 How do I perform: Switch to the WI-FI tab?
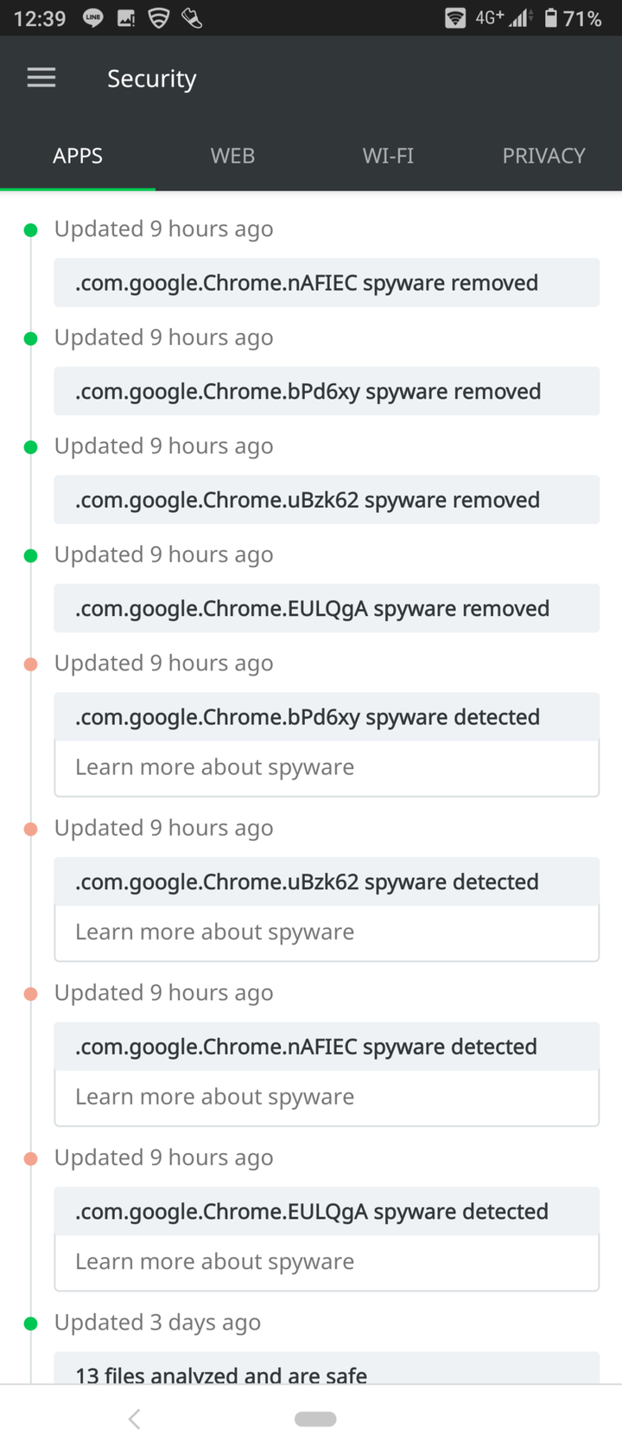(x=388, y=156)
